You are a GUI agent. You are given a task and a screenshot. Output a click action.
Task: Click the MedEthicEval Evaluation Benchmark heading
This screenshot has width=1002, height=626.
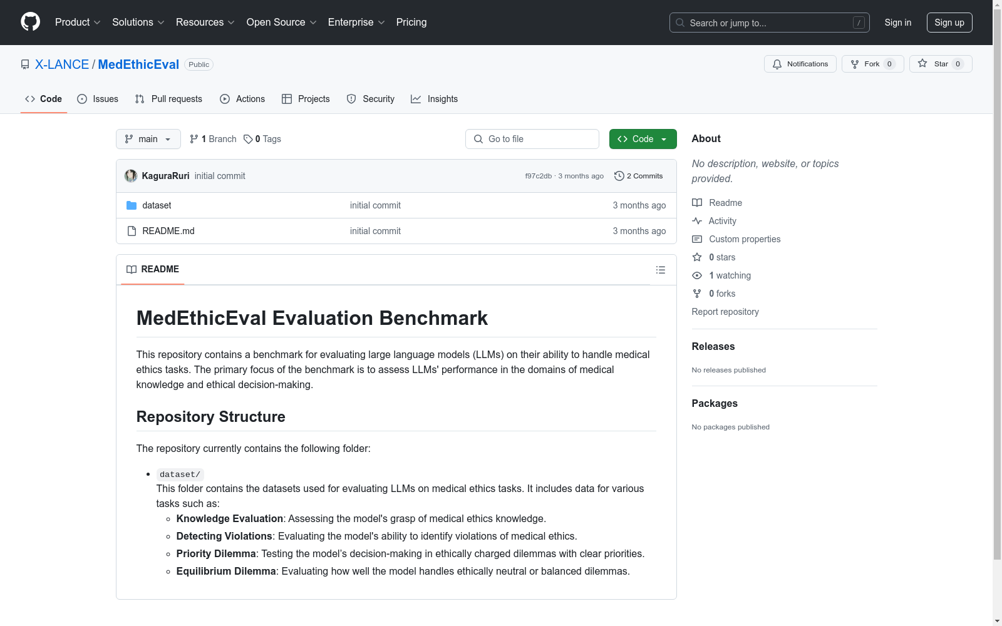(x=312, y=318)
